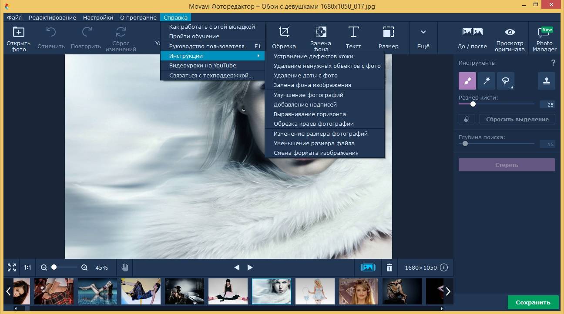Set the zoom to 1:1
Image resolution: width=564 pixels, height=314 pixels.
coord(27,267)
